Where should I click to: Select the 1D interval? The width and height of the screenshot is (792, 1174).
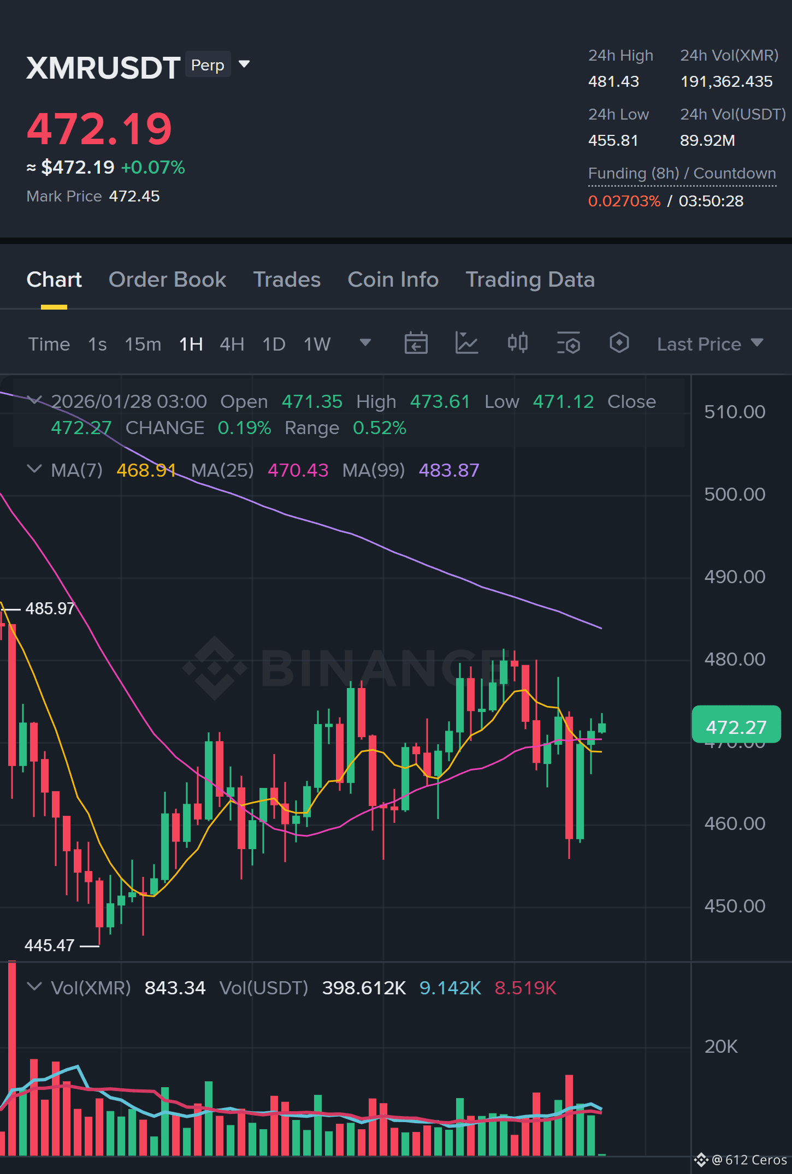click(274, 344)
